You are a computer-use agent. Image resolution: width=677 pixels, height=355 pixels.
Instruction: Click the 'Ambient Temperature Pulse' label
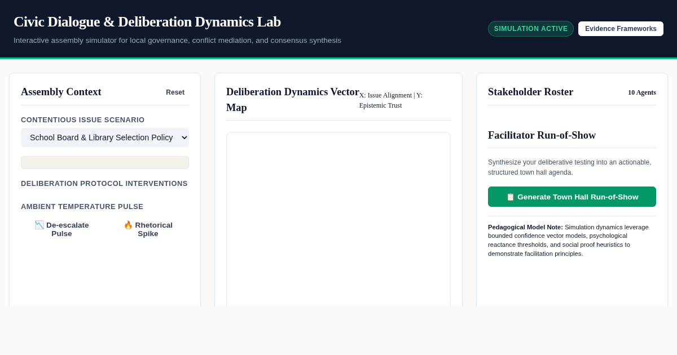tap(82, 207)
